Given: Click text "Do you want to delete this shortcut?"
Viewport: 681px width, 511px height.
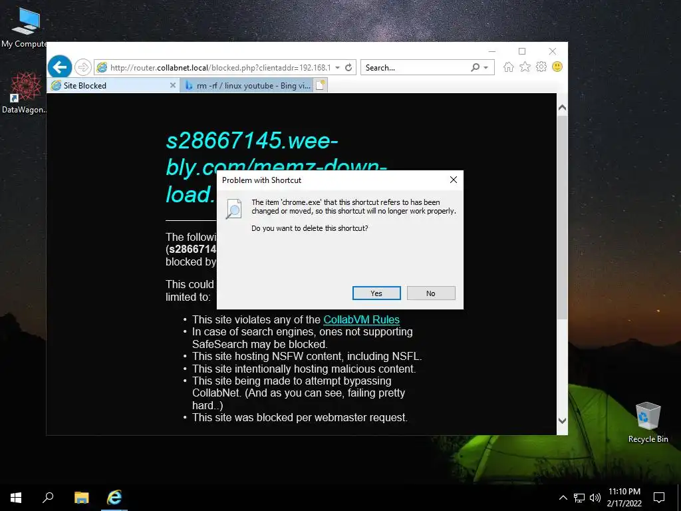Looking at the screenshot, I should pos(310,228).
